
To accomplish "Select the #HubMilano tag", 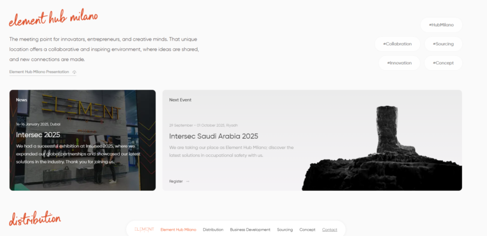I will click(441, 25).
